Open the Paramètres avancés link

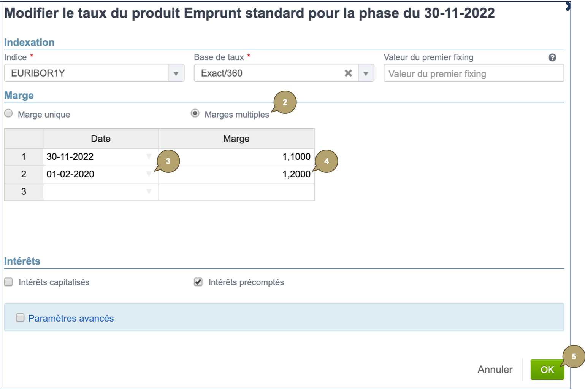pos(71,318)
